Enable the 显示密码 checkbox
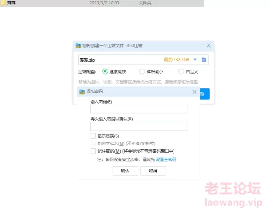The width and height of the screenshot is (269, 211). pyautogui.click(x=93, y=136)
